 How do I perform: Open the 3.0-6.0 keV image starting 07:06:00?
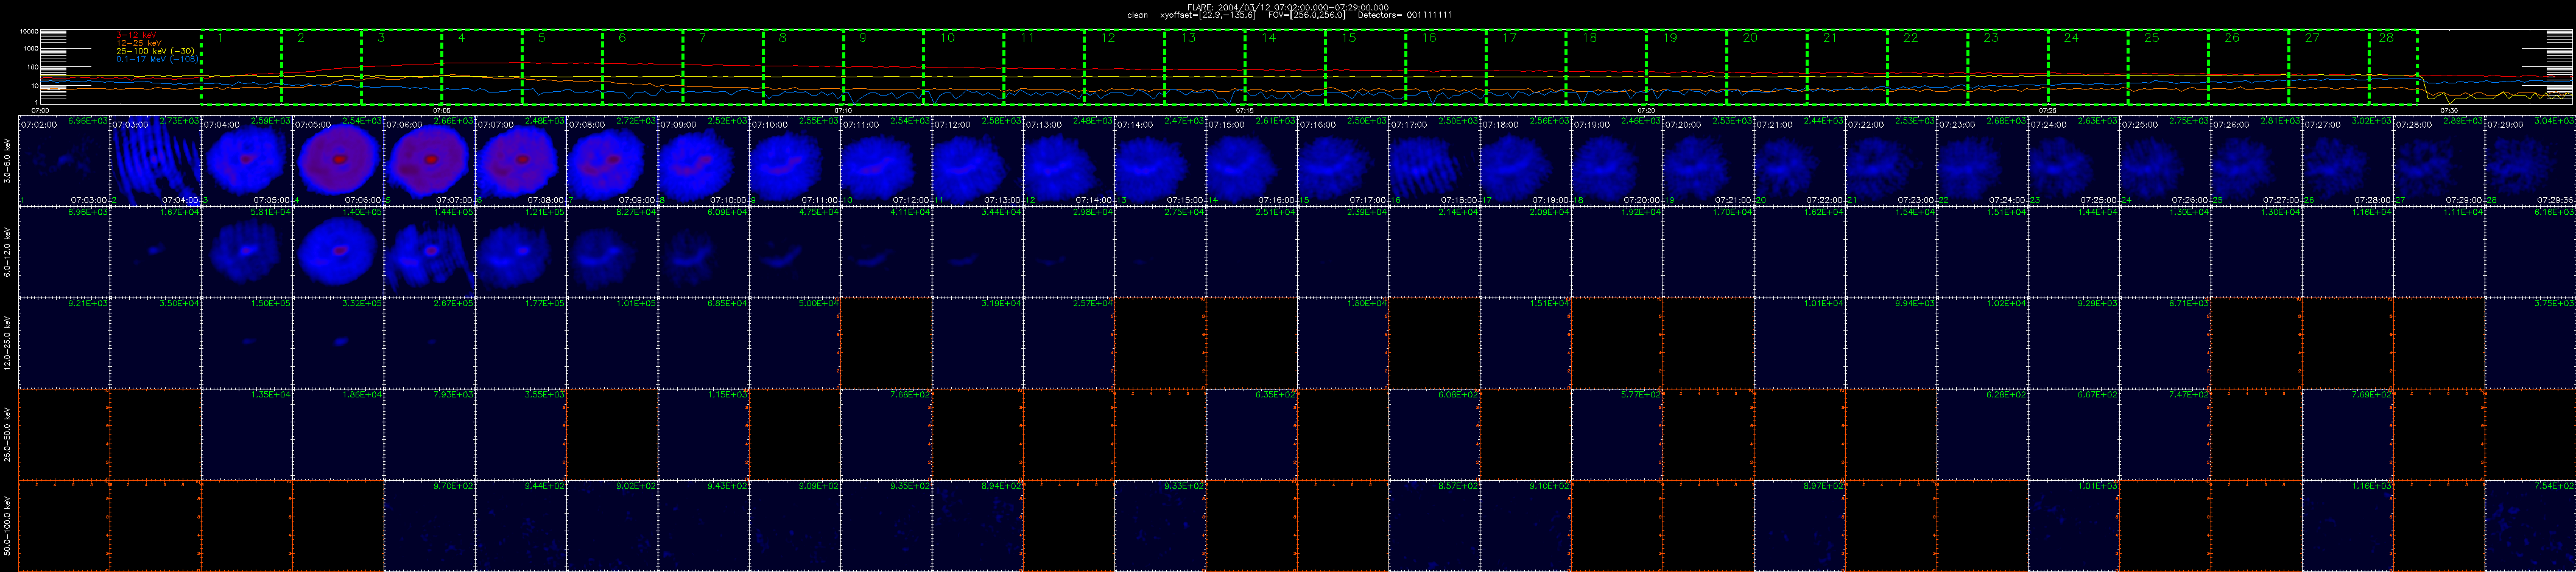click(430, 160)
